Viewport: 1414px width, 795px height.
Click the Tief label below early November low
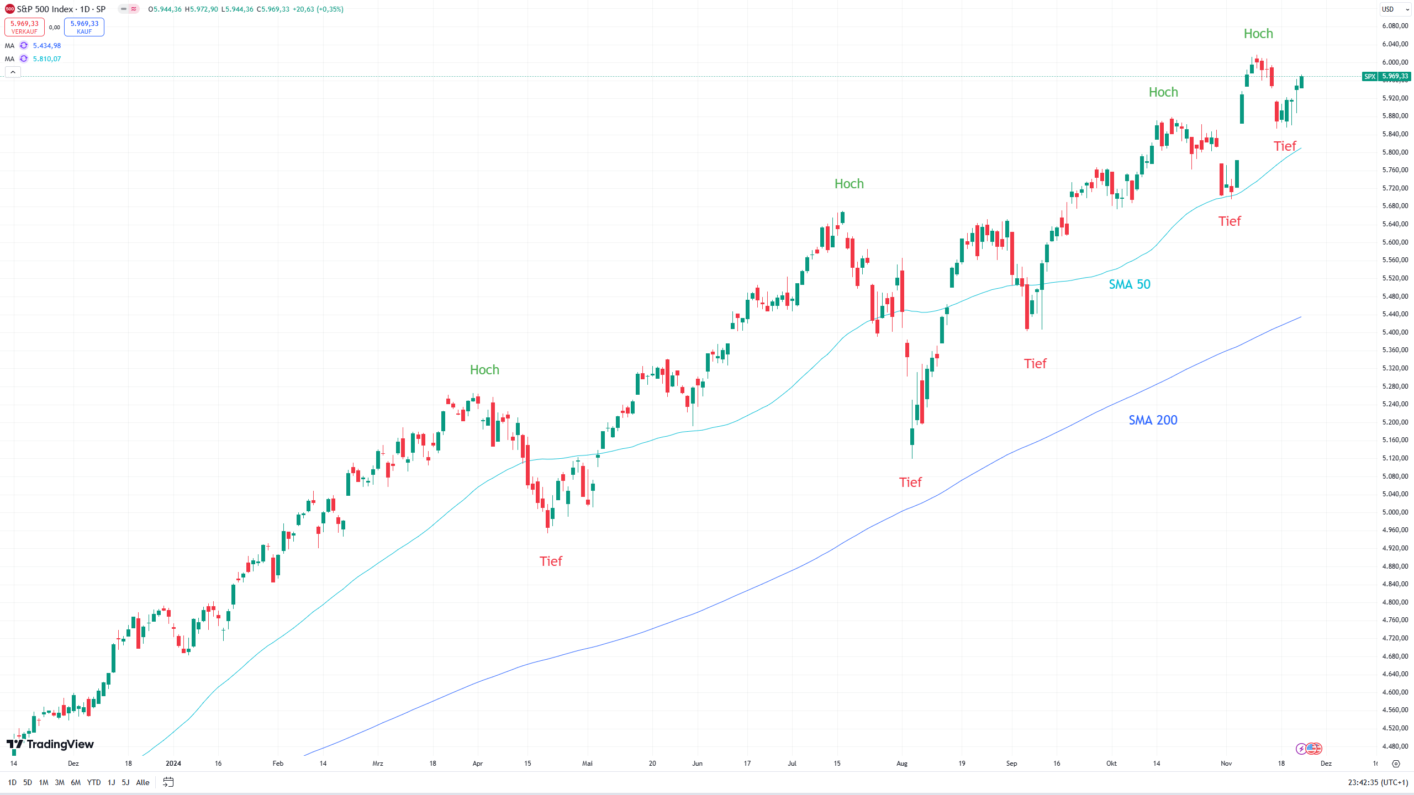click(1230, 221)
